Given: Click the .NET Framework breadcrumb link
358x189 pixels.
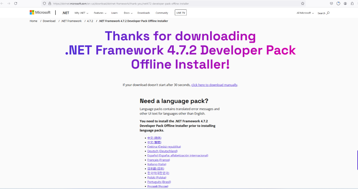Looking at the screenshot, I should 71,21.
